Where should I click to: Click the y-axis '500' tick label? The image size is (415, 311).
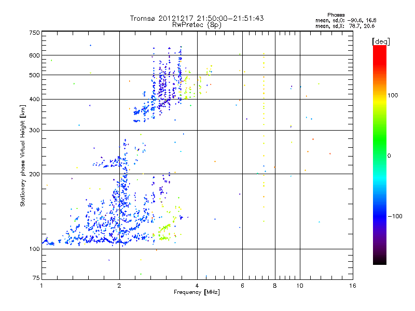click(x=34, y=75)
